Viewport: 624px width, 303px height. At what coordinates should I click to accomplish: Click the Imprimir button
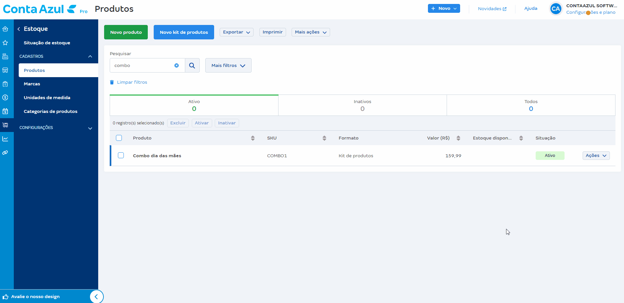[273, 32]
